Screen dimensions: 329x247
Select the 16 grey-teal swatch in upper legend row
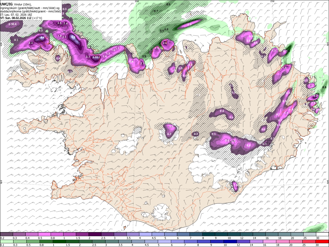(272, 234)
